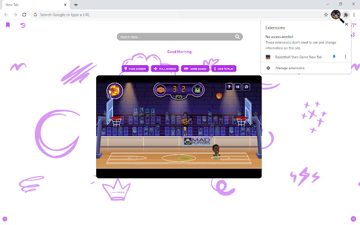Image resolution: width=360 pixels, height=225 pixels.
Task: Click the Full Screen button
Action: 165,69
